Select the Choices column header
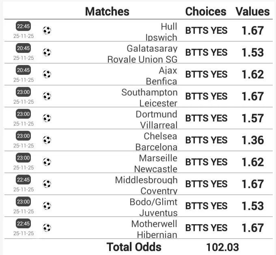 point(206,11)
